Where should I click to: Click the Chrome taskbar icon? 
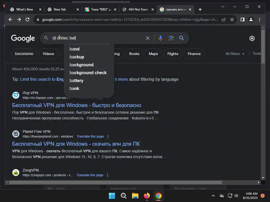pos(158,196)
